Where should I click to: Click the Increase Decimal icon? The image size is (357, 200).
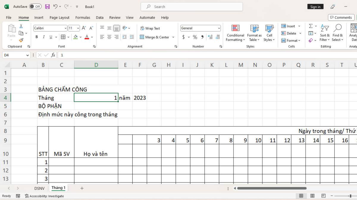point(211,37)
